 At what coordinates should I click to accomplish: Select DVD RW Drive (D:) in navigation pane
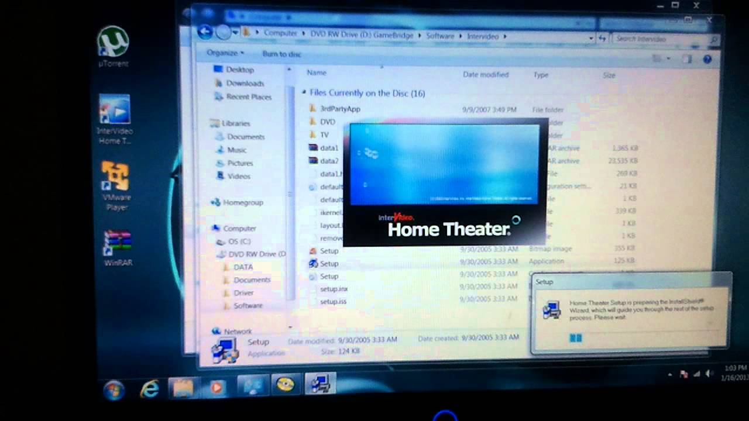pos(251,254)
